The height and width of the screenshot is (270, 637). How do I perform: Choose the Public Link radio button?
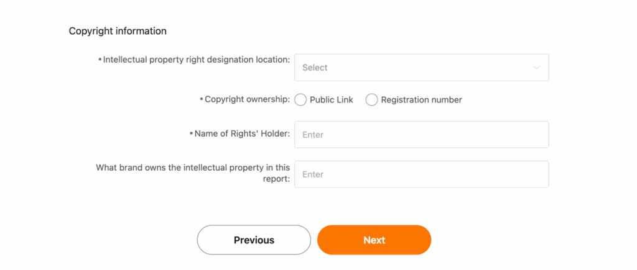300,100
